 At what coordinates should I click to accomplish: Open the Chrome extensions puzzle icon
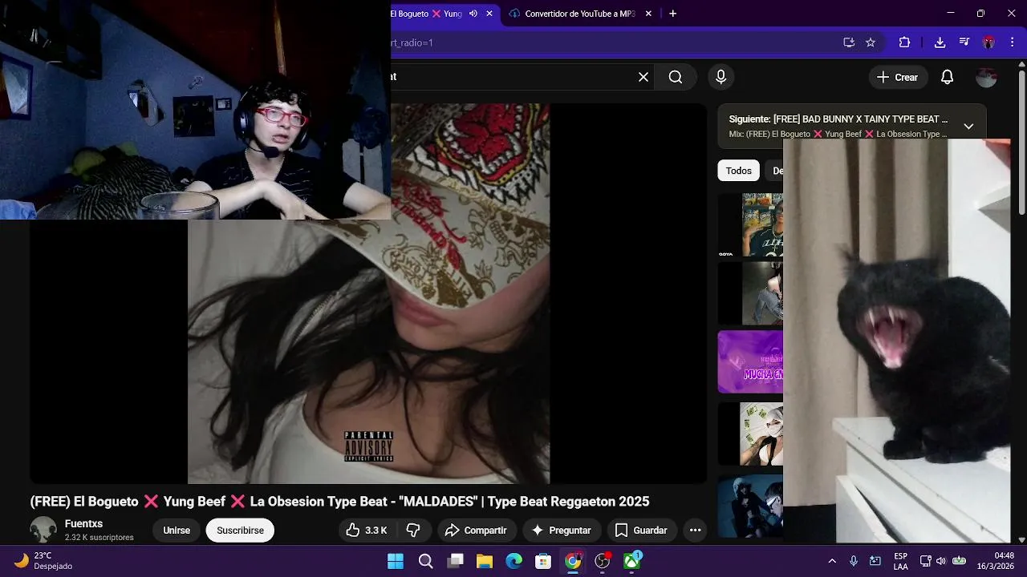click(x=905, y=42)
